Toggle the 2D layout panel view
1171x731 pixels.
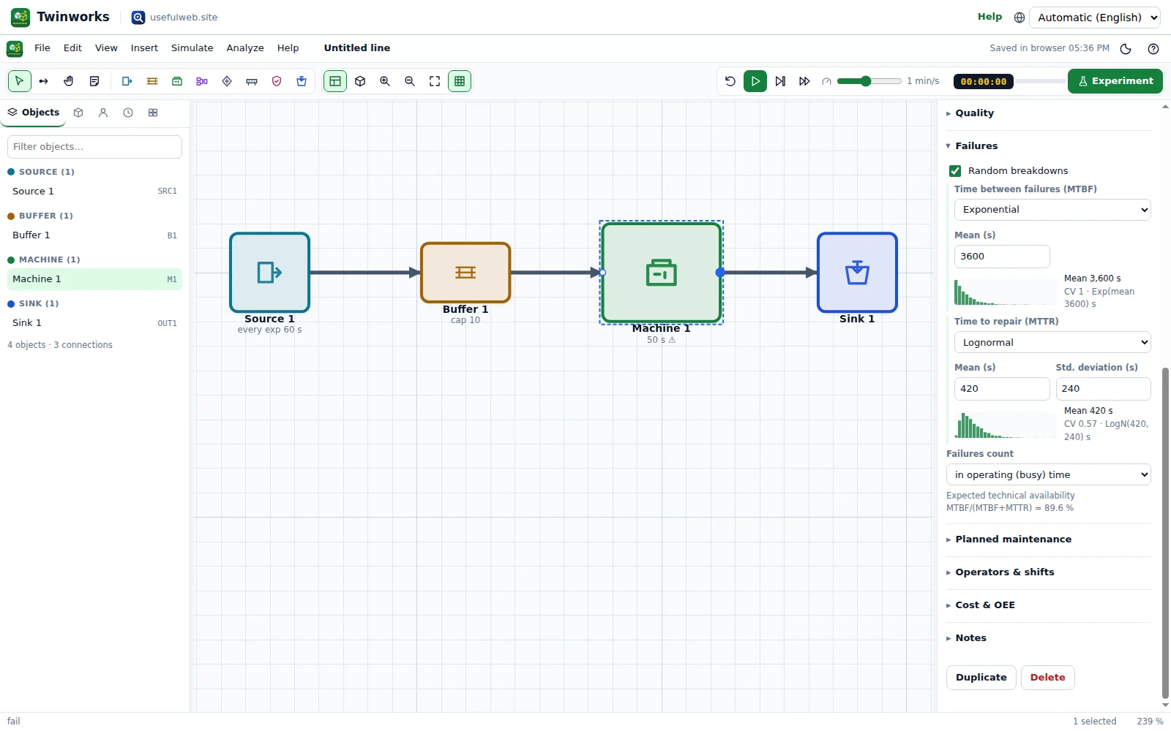click(x=335, y=81)
